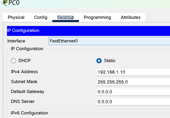Viewport: 170px width, 118px height.
Task: Click the PC0 window title text
Action: 14,3
